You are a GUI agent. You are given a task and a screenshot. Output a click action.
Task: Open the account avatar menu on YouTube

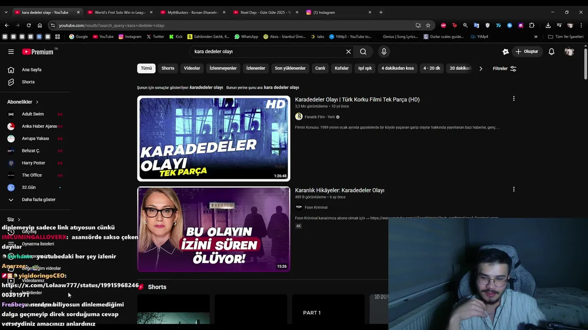coord(569,52)
